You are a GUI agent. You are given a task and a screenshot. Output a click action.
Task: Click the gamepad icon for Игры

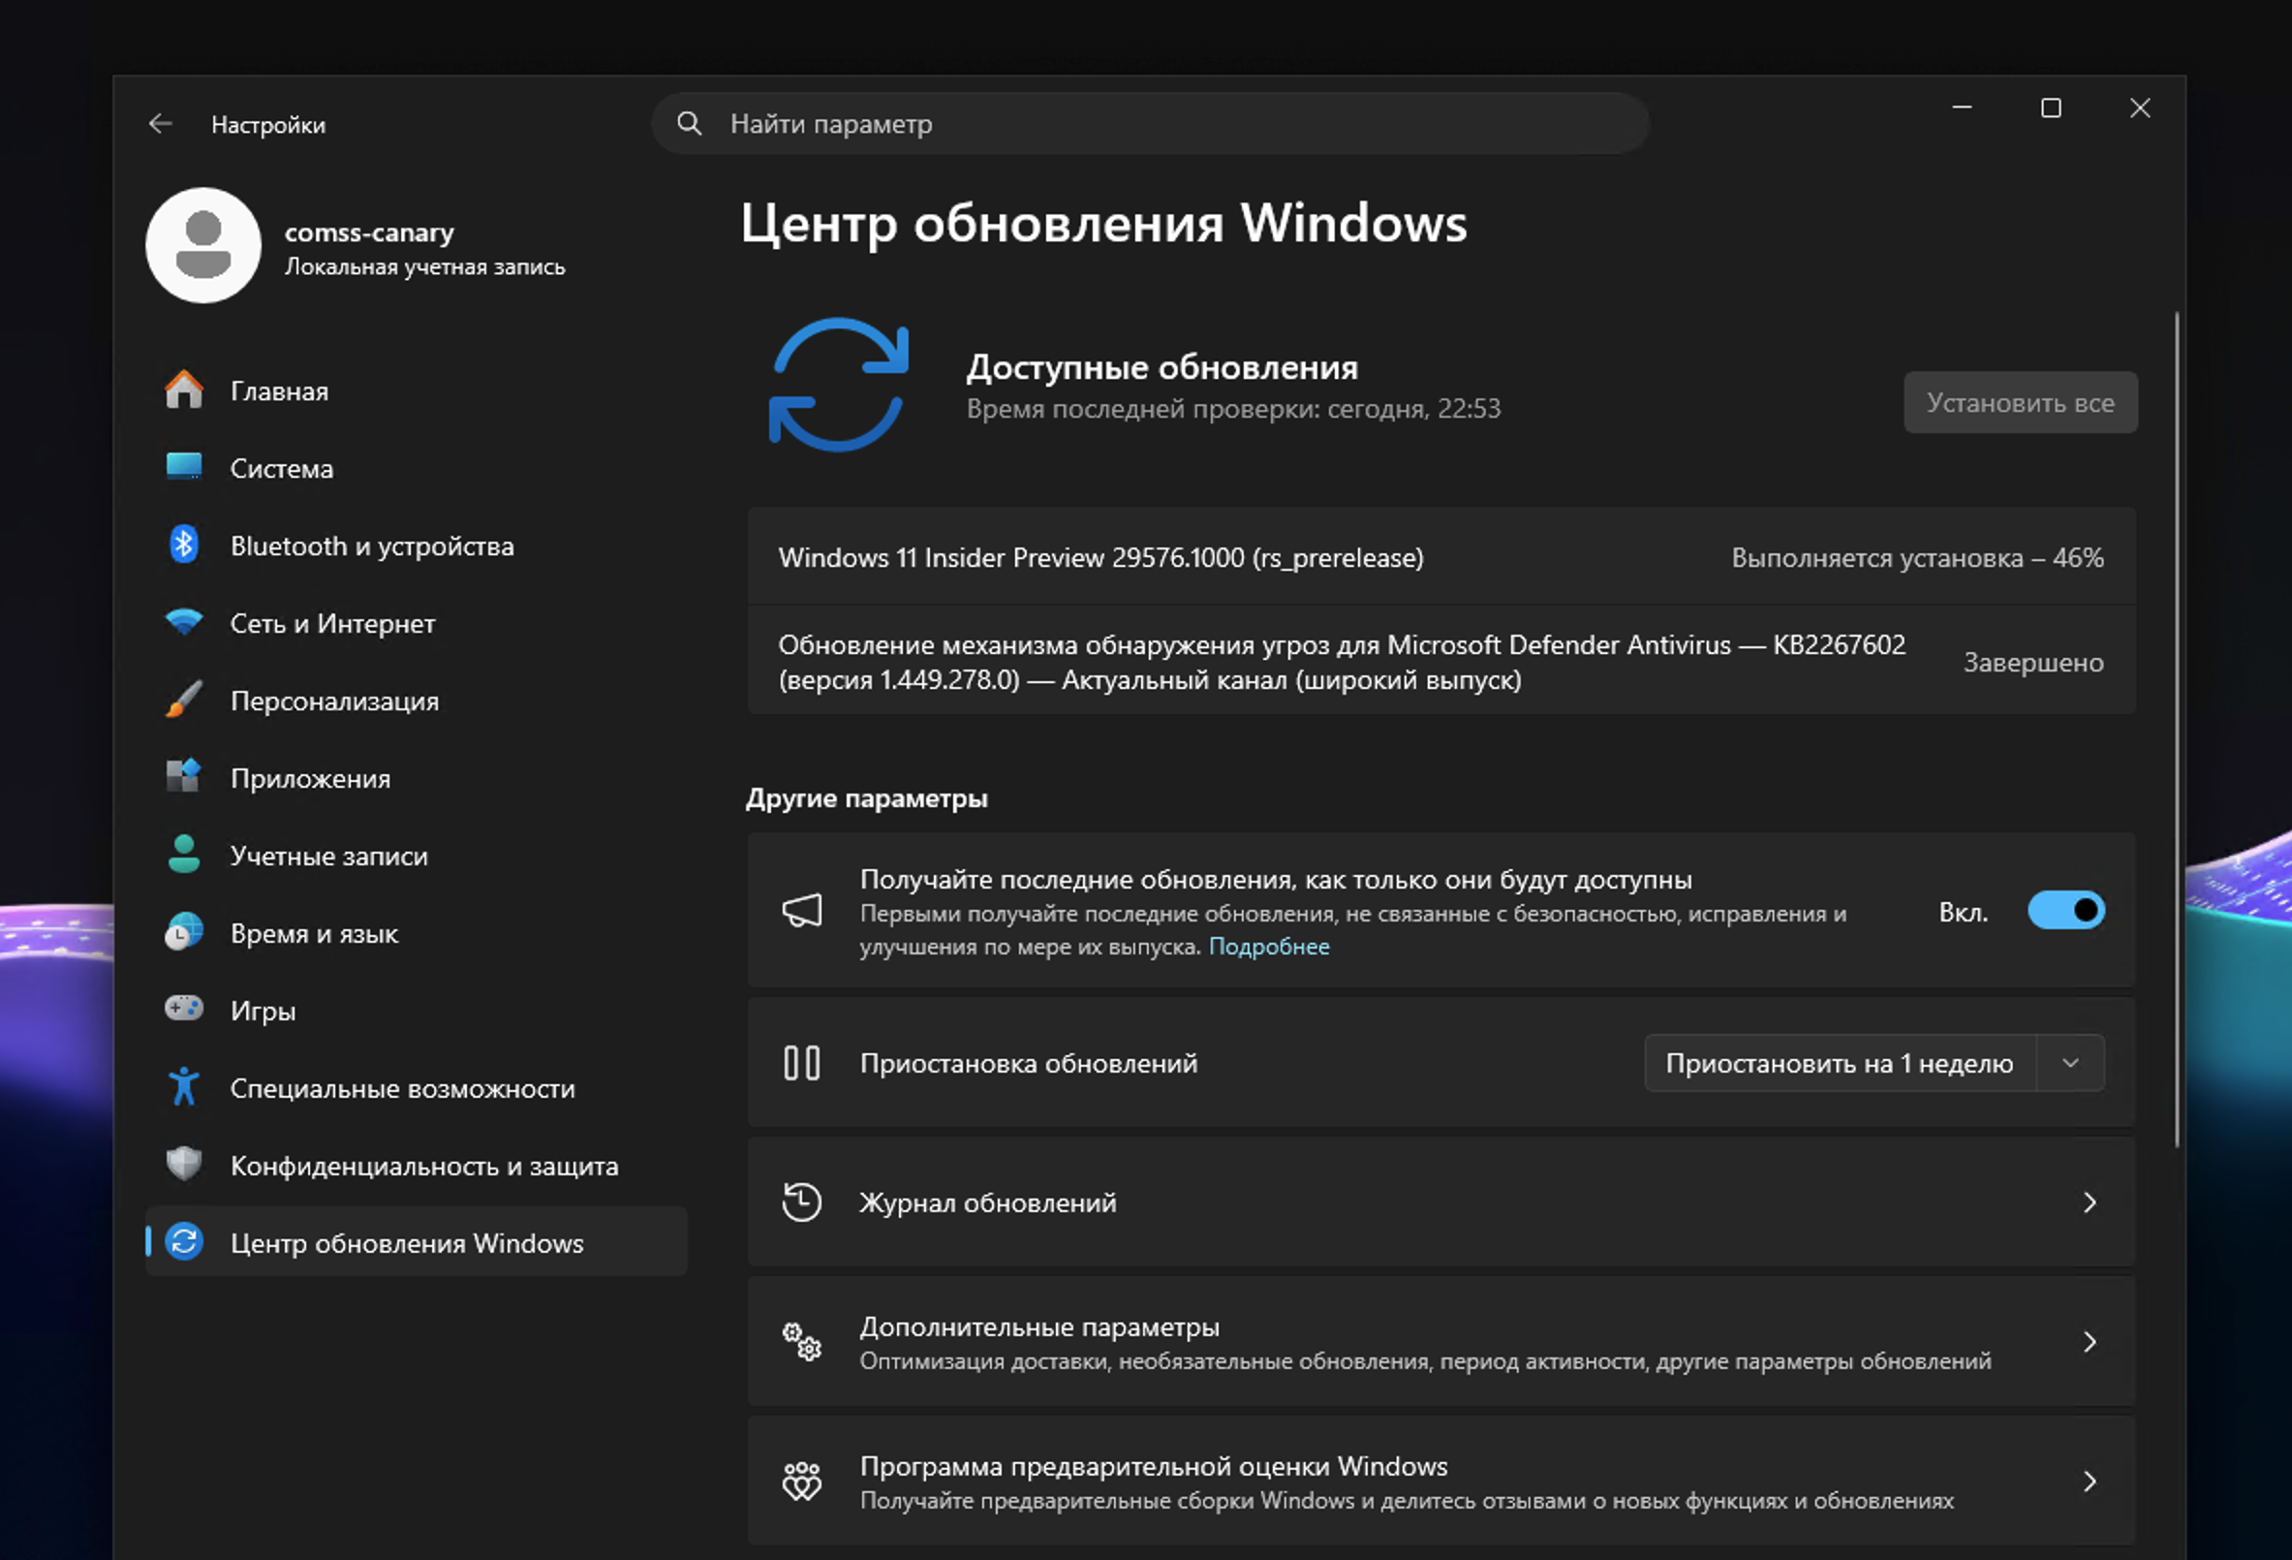pos(184,1010)
